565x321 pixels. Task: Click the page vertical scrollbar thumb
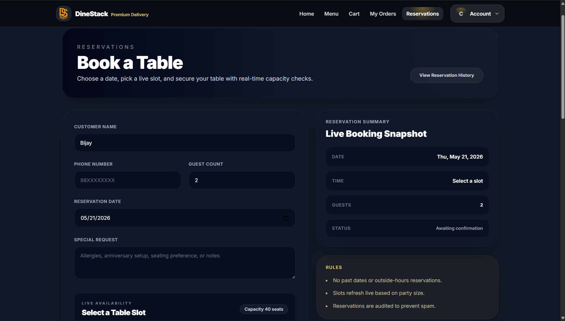pos(563,67)
